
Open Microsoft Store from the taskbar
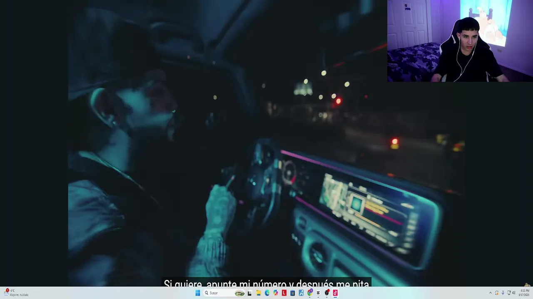coord(292,293)
